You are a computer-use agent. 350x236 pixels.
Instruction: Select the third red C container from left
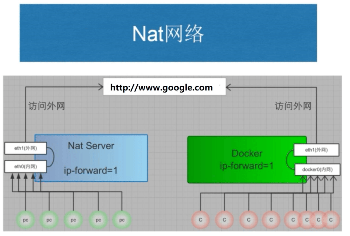point(248,220)
